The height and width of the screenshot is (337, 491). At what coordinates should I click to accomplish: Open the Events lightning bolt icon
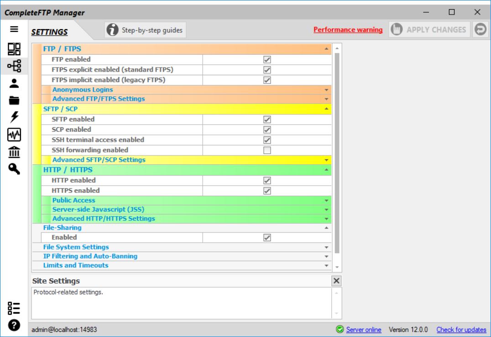pyautogui.click(x=14, y=117)
